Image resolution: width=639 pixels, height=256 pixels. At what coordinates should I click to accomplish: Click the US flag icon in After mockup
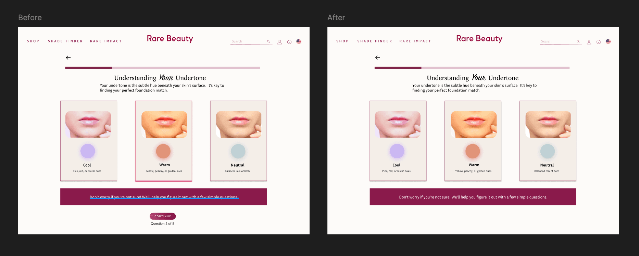pos(608,41)
